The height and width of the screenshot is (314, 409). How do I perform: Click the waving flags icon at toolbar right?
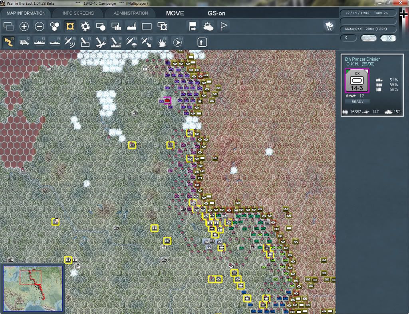point(329,26)
